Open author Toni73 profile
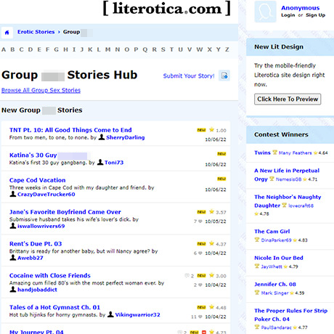Viewport: 334px width, 334px height. [114, 163]
